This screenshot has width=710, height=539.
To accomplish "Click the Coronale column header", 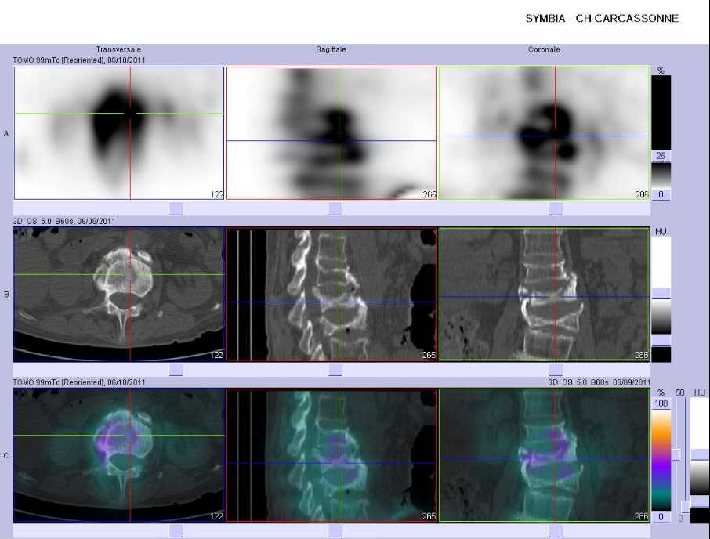I will click(544, 49).
